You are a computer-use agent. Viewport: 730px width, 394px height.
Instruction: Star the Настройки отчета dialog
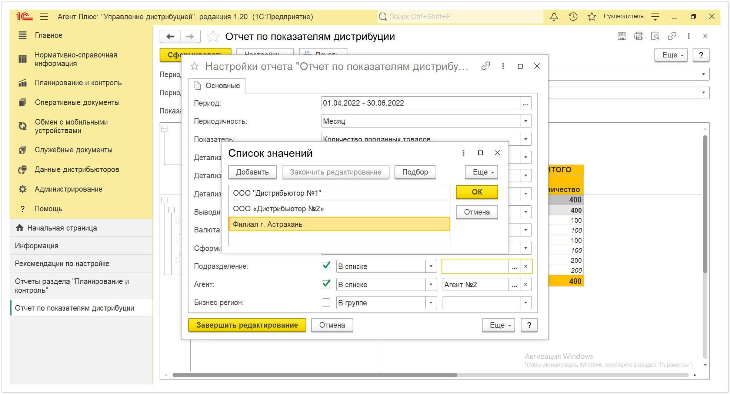click(194, 66)
